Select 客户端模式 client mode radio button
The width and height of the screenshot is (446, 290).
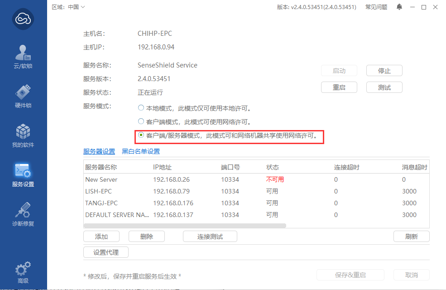pyautogui.click(x=141, y=121)
